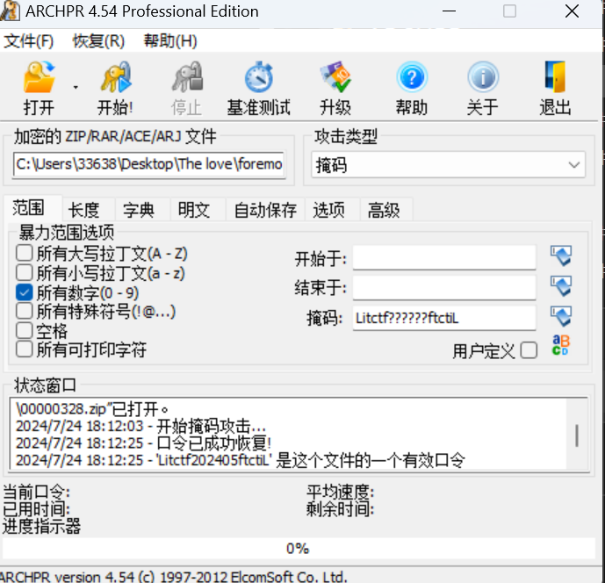605x583 pixels.
Task: Run the 基准测试 benchmark stopwatch icon
Action: point(258,76)
